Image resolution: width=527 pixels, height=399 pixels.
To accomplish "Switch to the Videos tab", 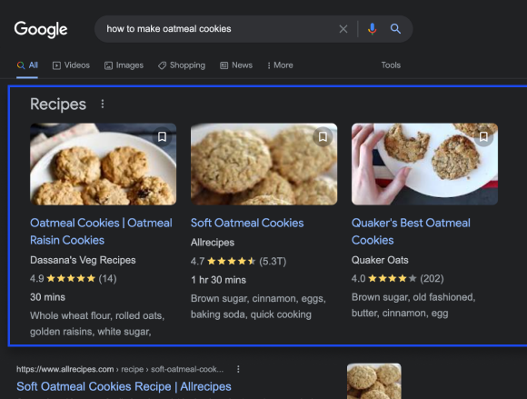I will 71,65.
